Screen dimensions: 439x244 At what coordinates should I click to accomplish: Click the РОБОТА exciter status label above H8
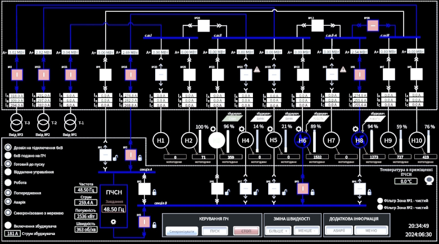[374, 119]
